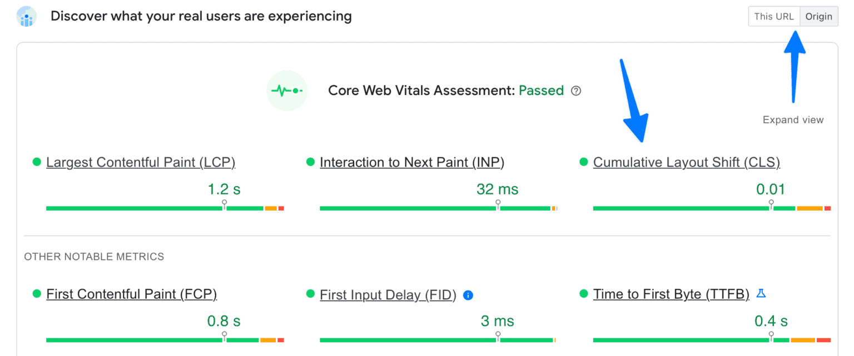854x356 pixels.
Task: Open the help icon next to Passed
Action: pyautogui.click(x=576, y=91)
